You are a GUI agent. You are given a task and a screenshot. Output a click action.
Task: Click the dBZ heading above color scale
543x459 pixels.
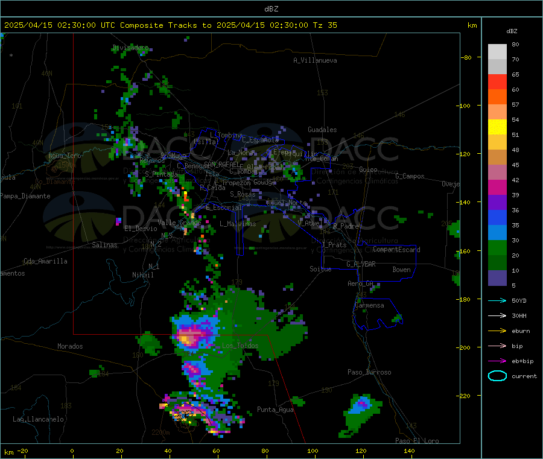coord(512,31)
